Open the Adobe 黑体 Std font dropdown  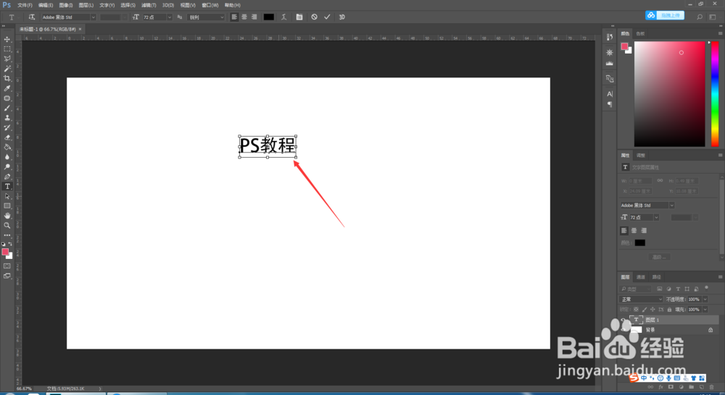(x=68, y=17)
